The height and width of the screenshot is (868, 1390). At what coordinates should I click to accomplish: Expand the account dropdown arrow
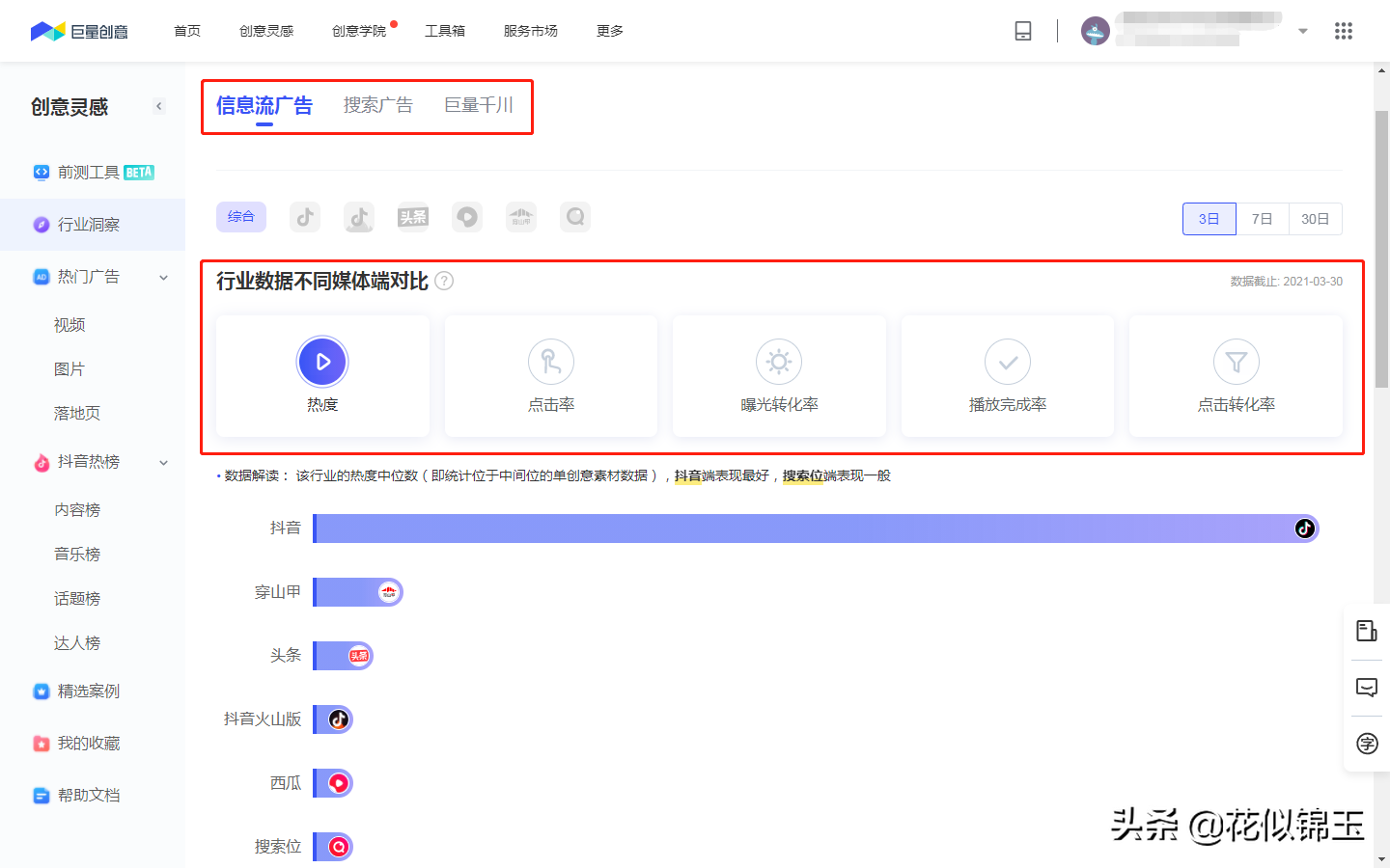[1303, 31]
